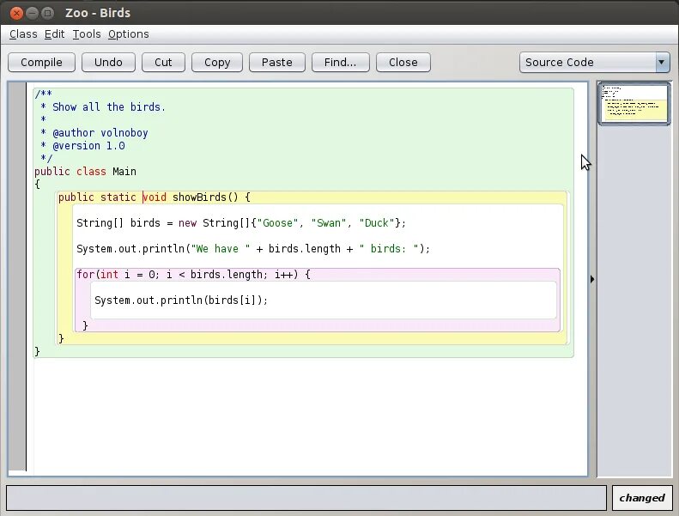Cut the selected text

coord(163,63)
